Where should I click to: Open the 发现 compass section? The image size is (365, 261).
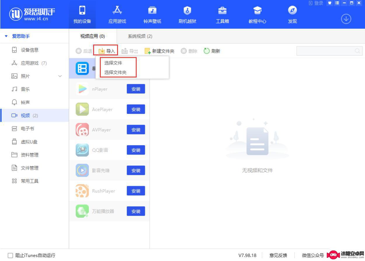click(292, 15)
